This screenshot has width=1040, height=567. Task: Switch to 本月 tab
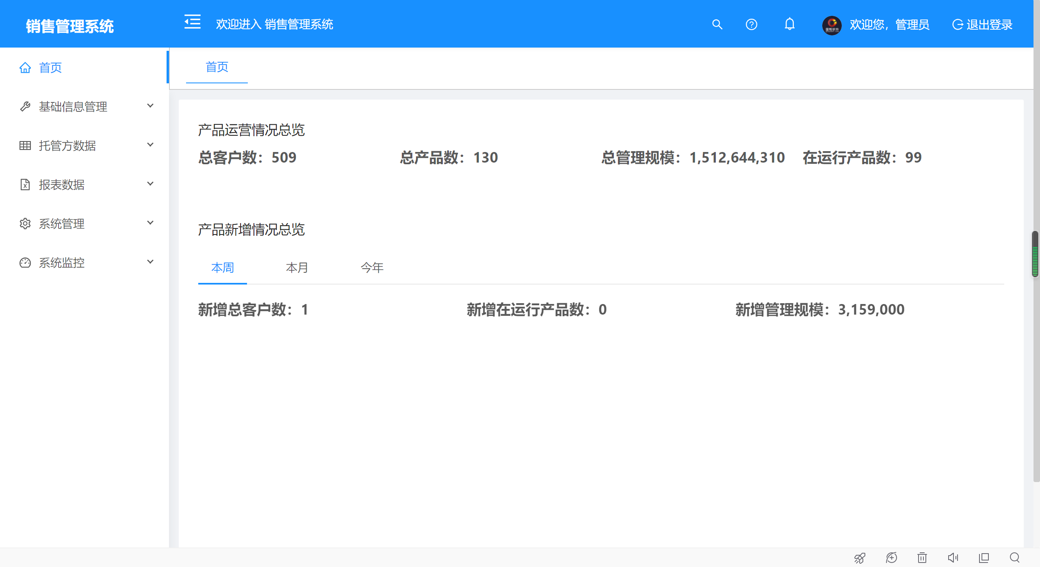297,267
